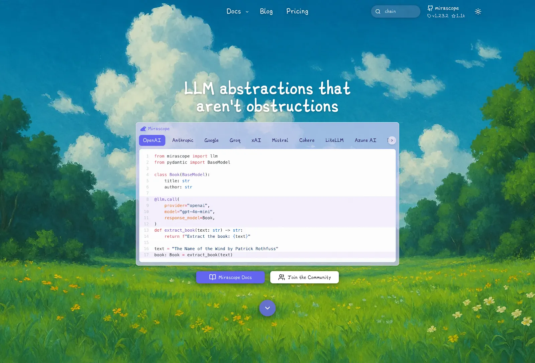
Task: Click the Mirascope frog logo
Action: pos(144,128)
